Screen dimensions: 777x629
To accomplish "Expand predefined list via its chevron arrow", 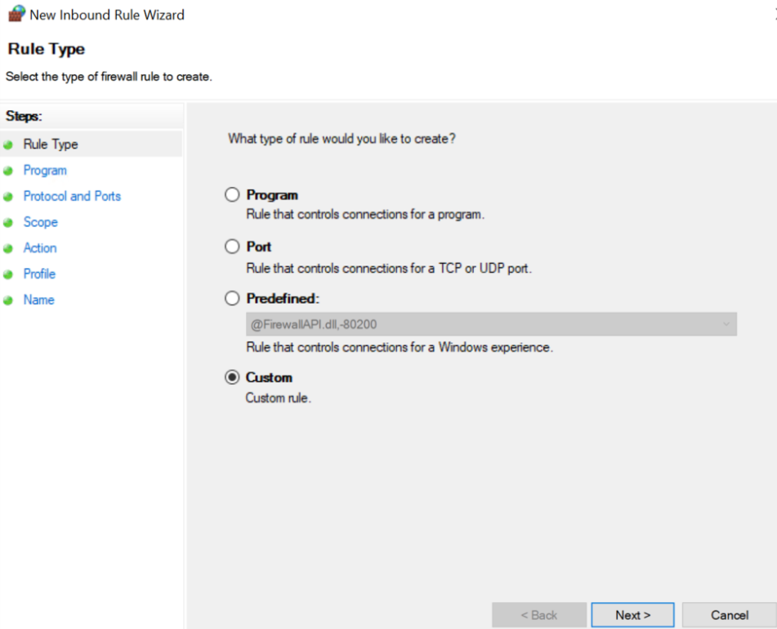I will tap(726, 324).
